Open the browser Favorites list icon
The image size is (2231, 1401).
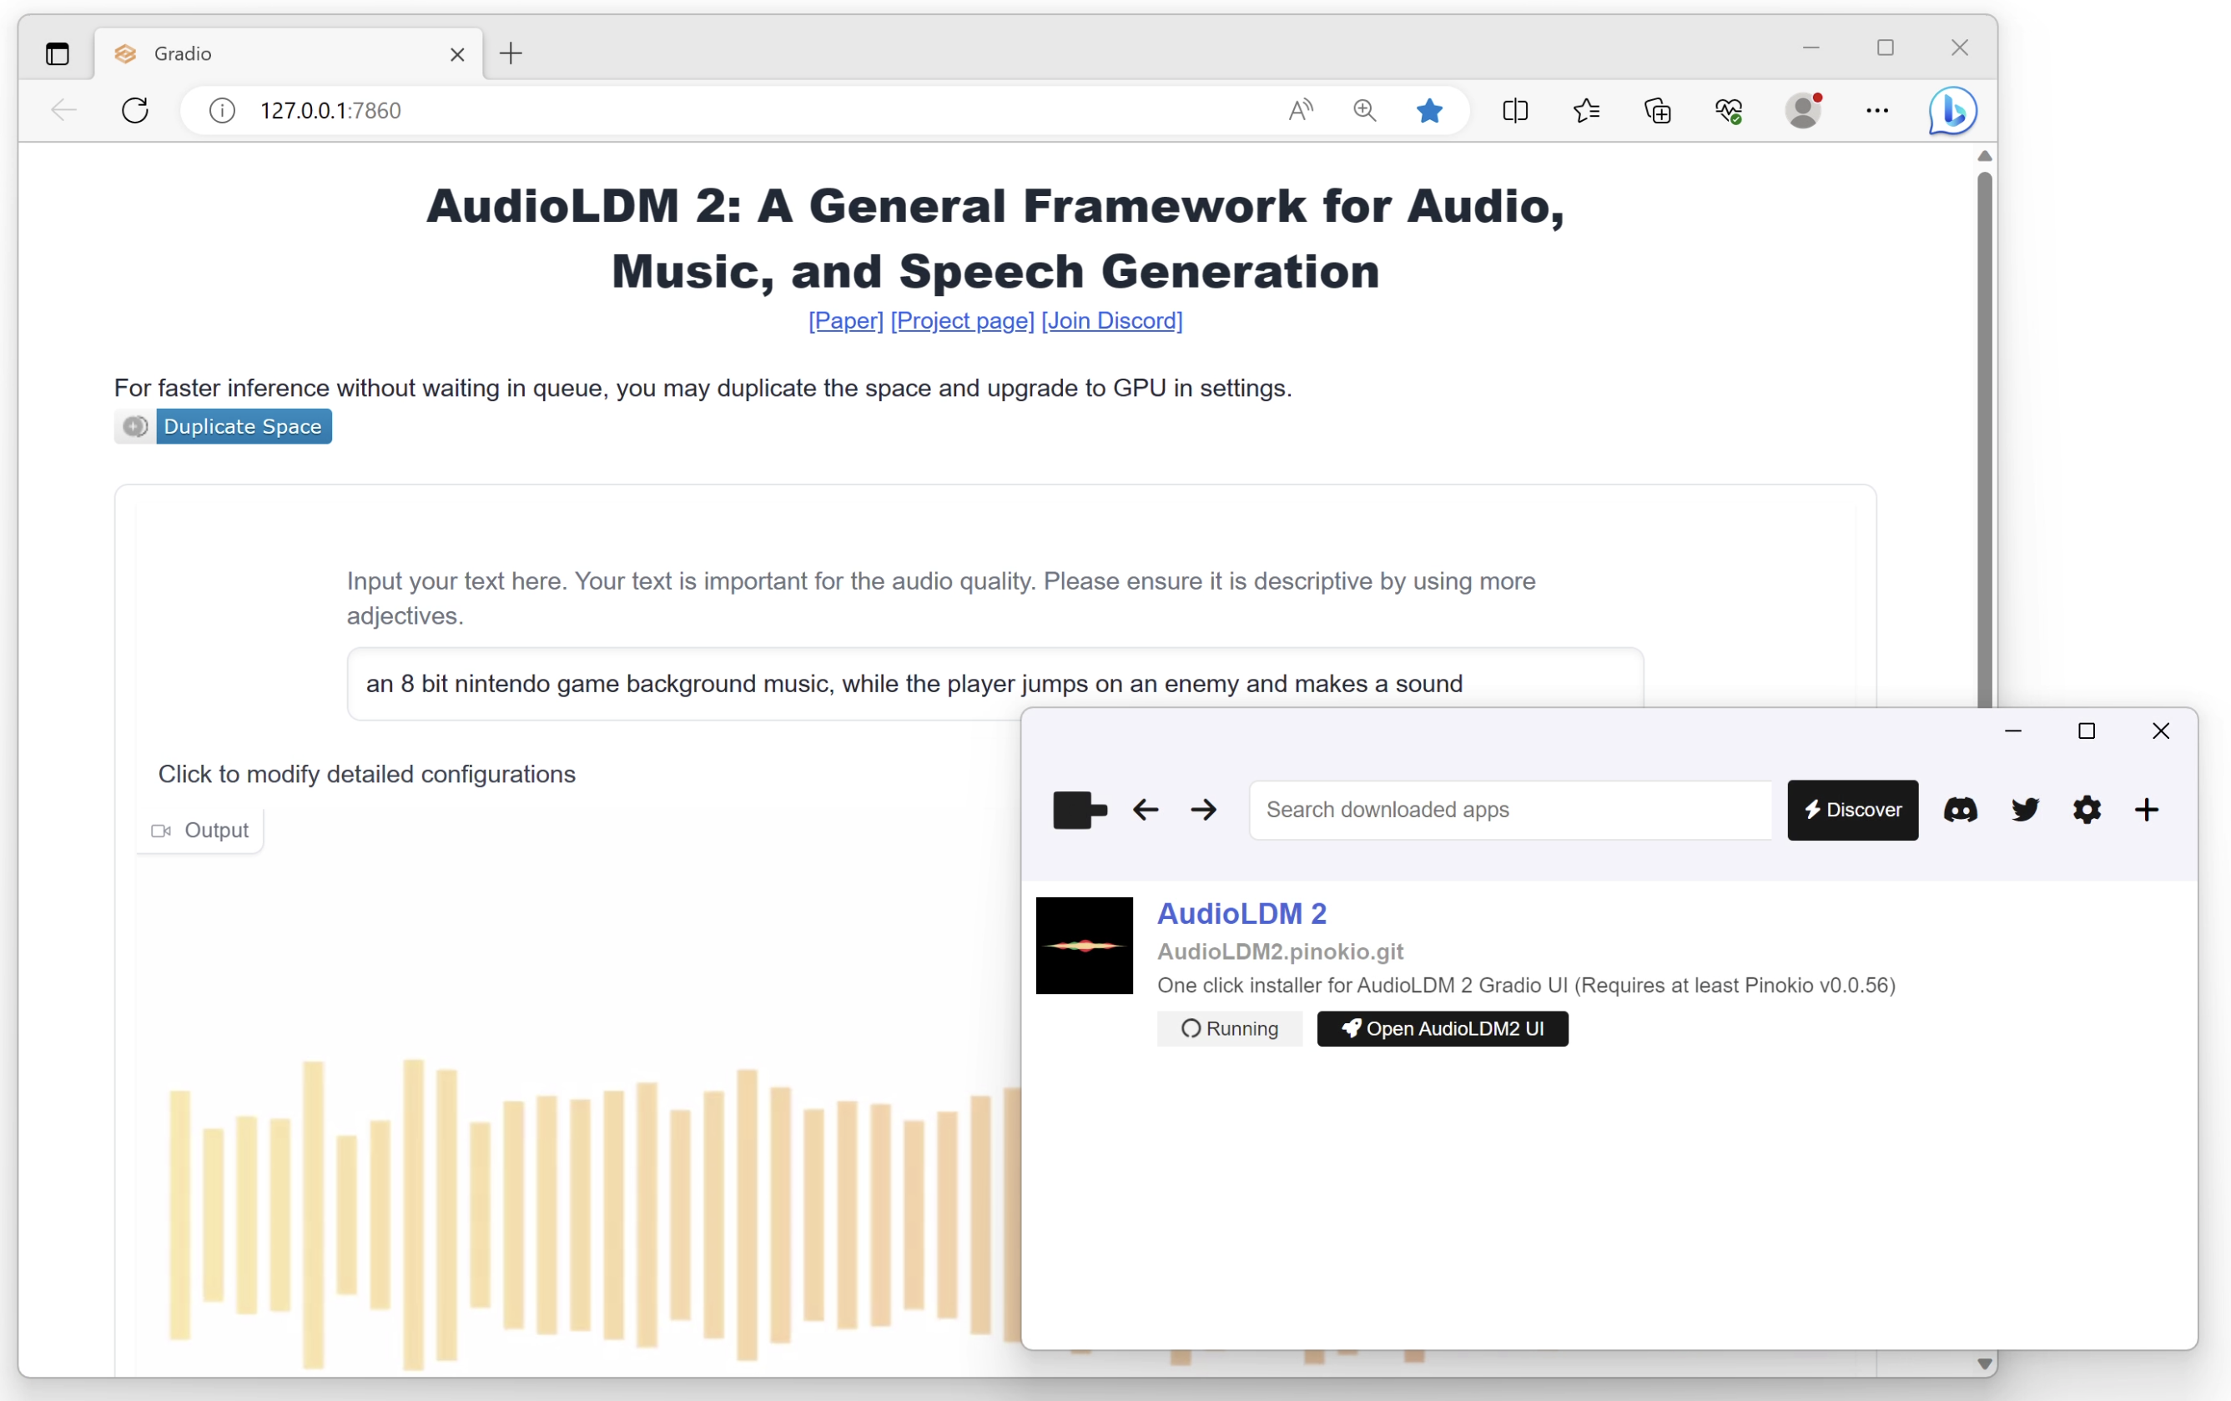pos(1586,110)
